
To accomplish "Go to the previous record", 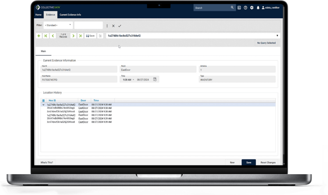I will (53, 36).
